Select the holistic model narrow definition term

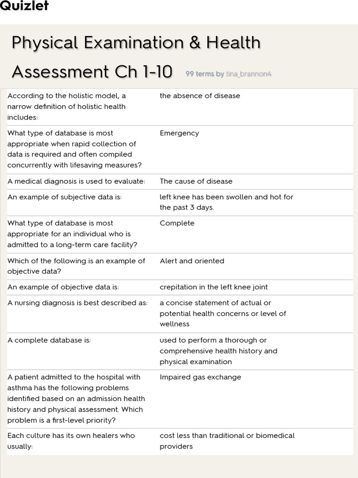pyautogui.click(x=67, y=106)
